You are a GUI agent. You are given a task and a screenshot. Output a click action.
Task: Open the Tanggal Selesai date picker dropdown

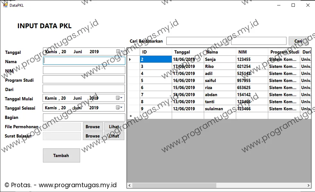tap(119, 108)
